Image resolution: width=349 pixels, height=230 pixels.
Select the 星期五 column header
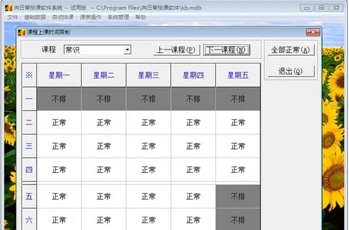(x=238, y=75)
